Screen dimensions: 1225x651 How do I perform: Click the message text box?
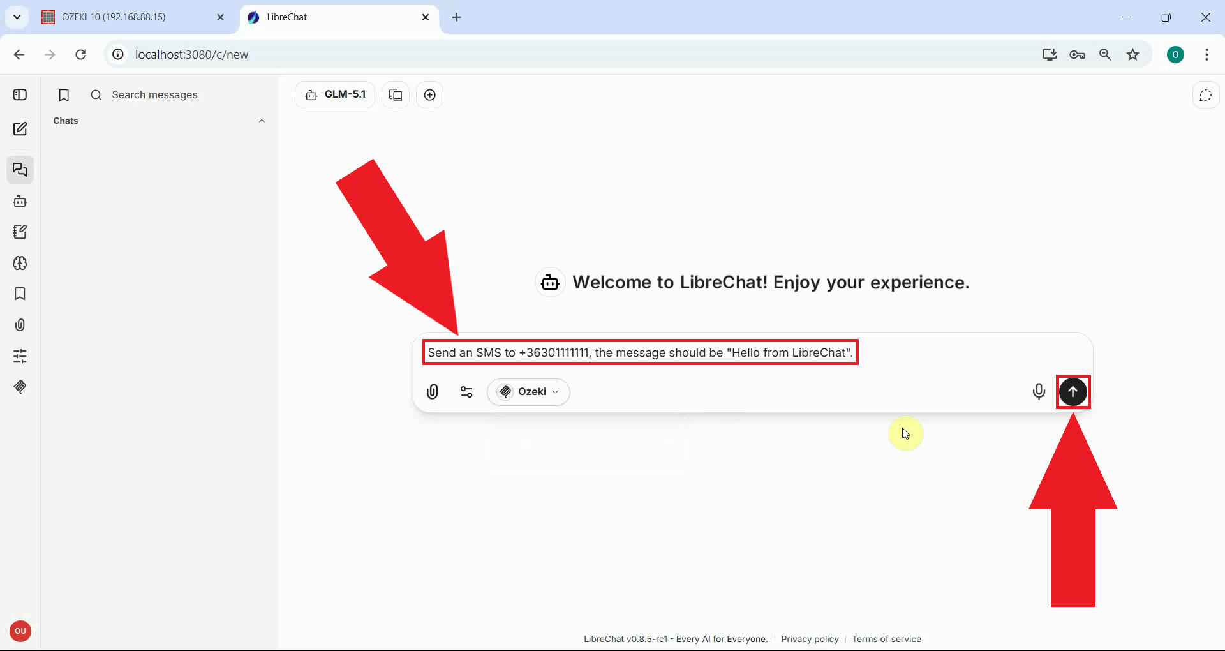(x=640, y=352)
